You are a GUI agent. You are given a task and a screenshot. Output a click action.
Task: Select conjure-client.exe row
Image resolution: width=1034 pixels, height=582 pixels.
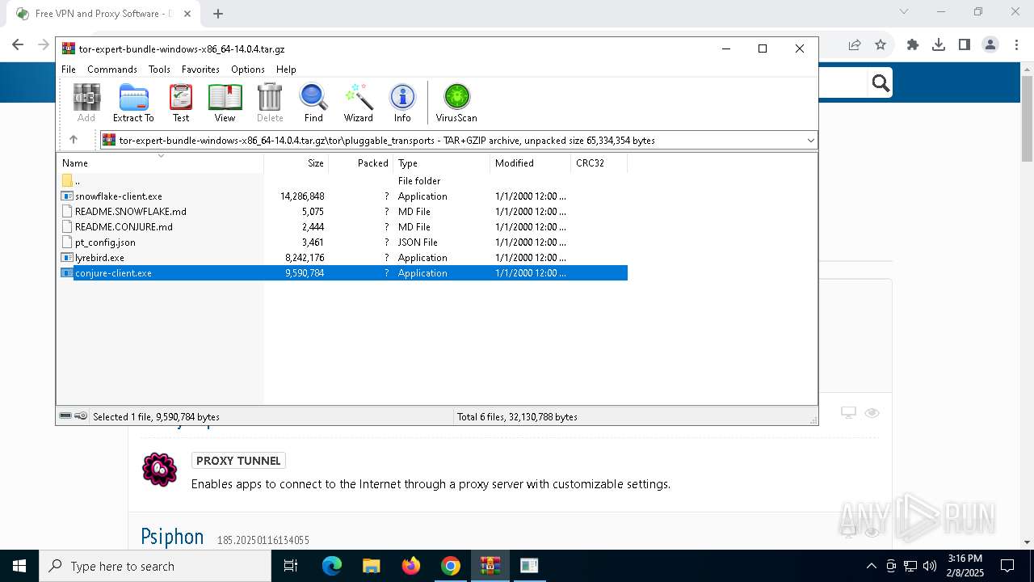(x=342, y=273)
